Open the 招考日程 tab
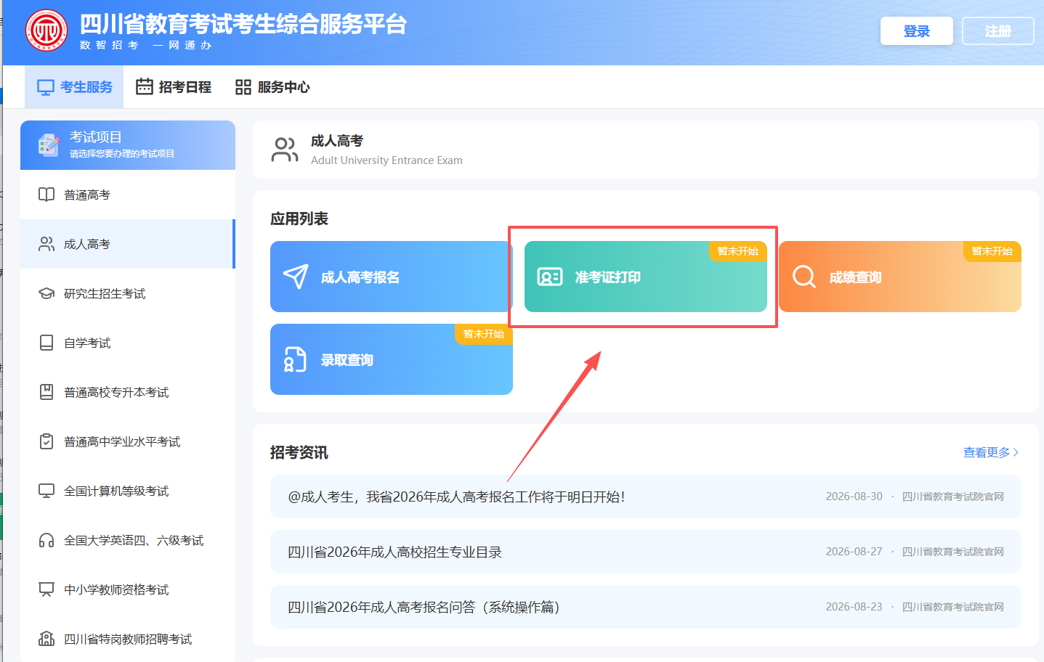This screenshot has height=662, width=1044. 174,87
